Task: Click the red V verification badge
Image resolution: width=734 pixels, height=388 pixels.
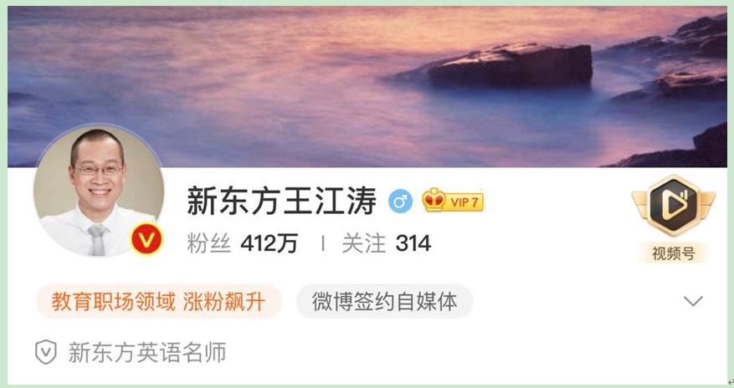Action: pos(146,239)
